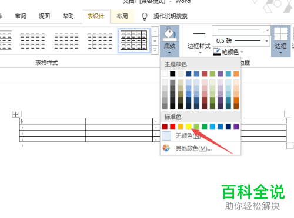This screenshot has width=294, height=218.
Task: Choose the orange standard color
Action: [181, 127]
